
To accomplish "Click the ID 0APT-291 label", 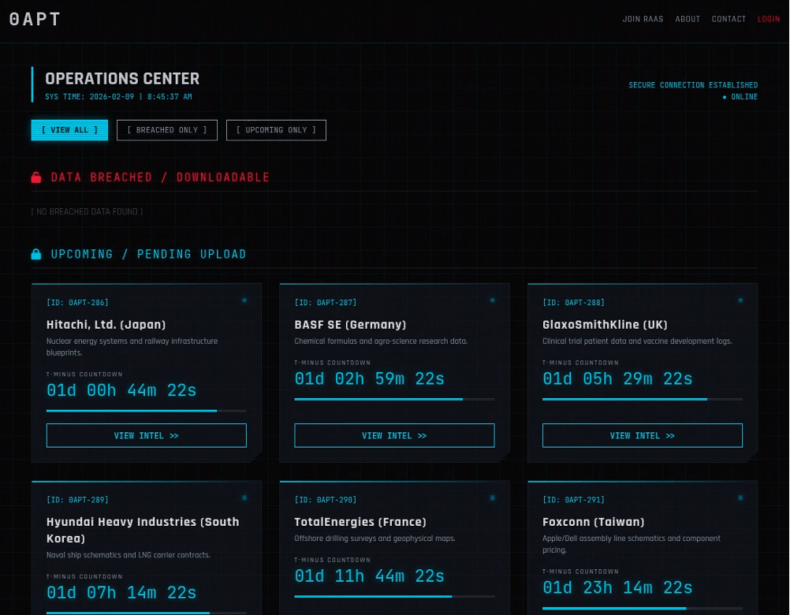I will 573,500.
